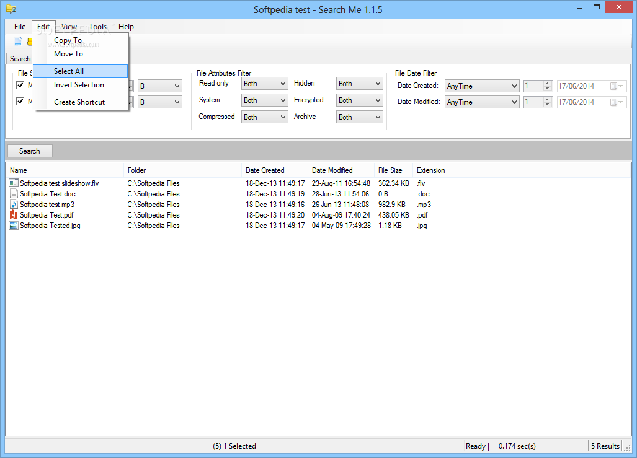Click the 438.05 KB file size cell
Viewport: 637px width, 458px height.
pyautogui.click(x=394, y=215)
